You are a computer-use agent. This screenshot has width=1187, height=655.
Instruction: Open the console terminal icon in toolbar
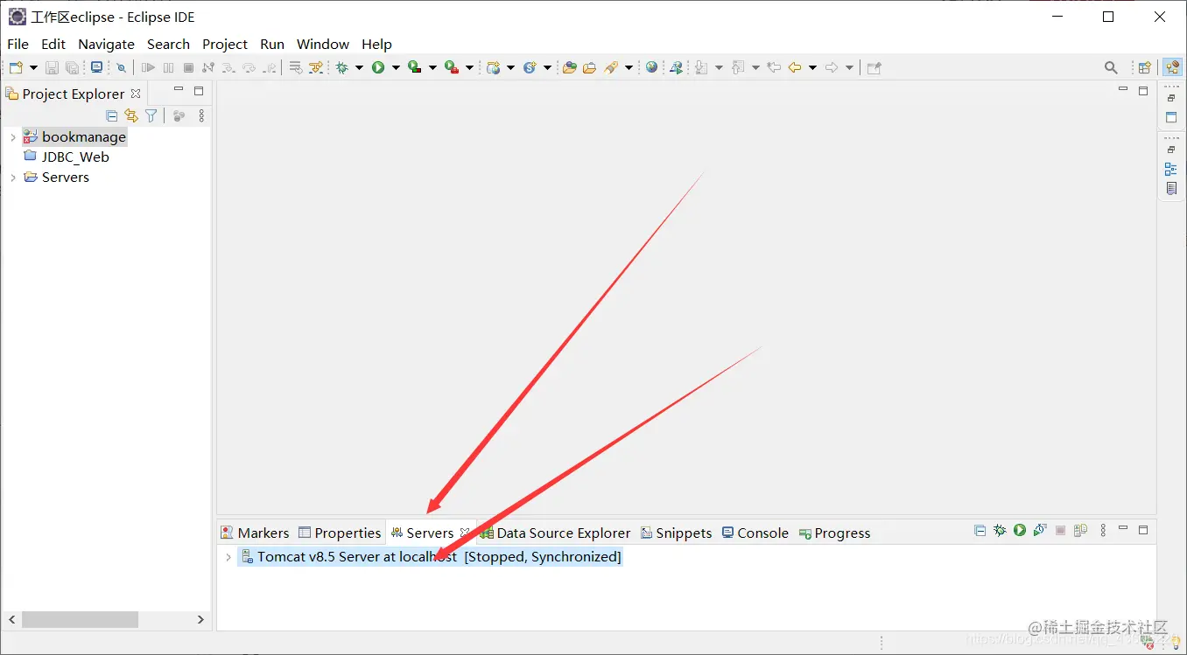[96, 67]
